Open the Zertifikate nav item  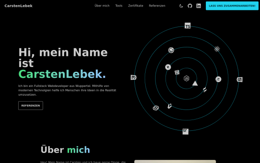pos(136,6)
